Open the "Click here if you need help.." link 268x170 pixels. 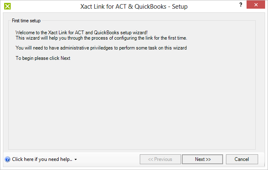pyautogui.click(x=42, y=159)
